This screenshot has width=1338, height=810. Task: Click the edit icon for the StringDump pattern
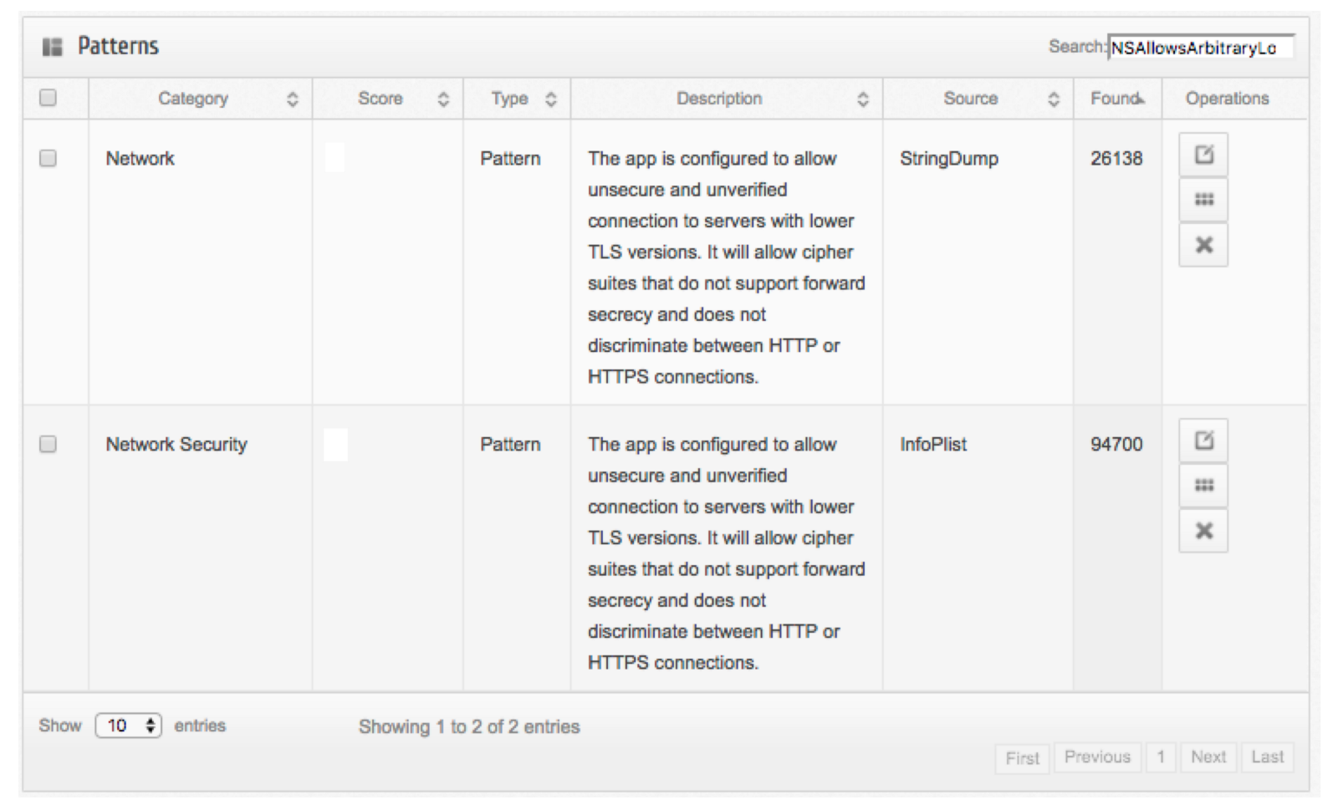click(1203, 155)
